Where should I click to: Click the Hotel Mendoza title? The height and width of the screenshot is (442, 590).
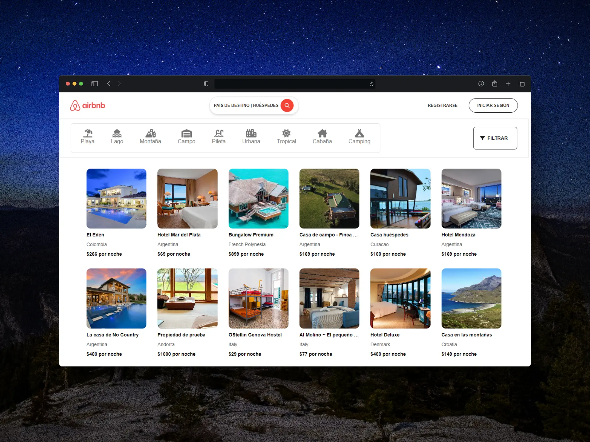pos(458,235)
